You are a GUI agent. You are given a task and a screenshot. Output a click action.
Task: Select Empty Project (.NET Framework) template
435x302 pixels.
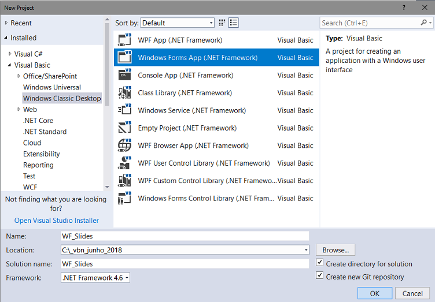(x=216, y=128)
